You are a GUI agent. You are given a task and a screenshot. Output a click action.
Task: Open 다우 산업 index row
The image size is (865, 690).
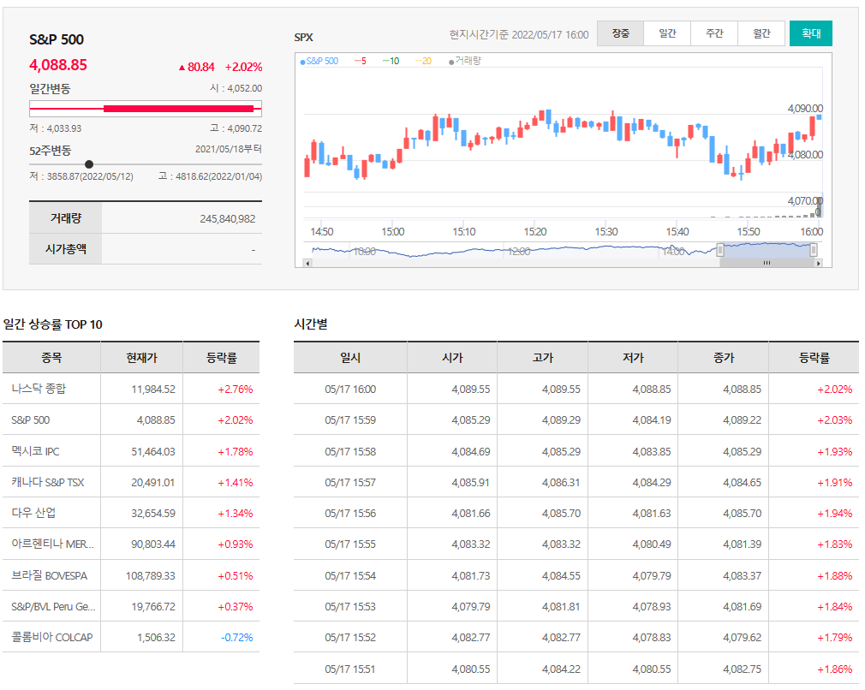[33, 513]
